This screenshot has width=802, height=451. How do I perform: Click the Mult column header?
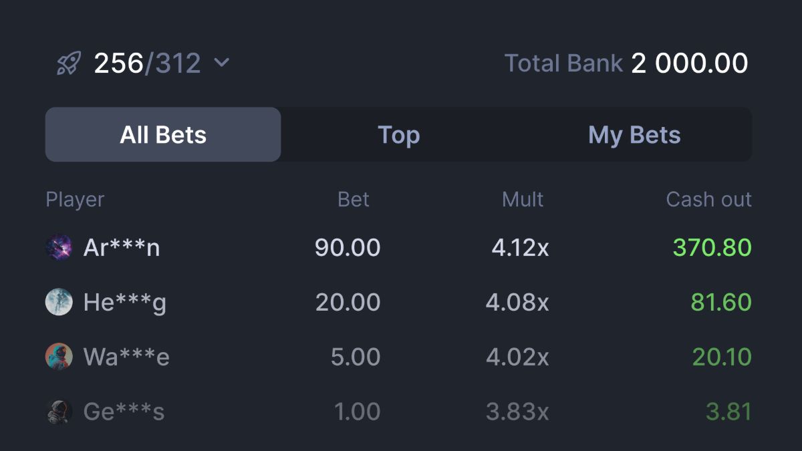(x=523, y=200)
